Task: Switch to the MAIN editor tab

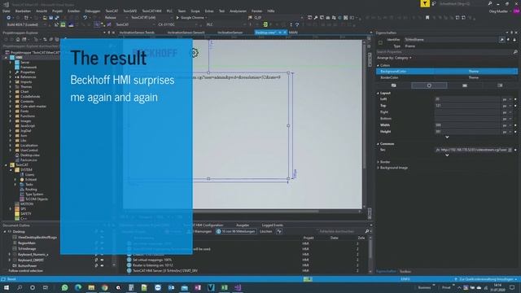Action: [x=293, y=33]
